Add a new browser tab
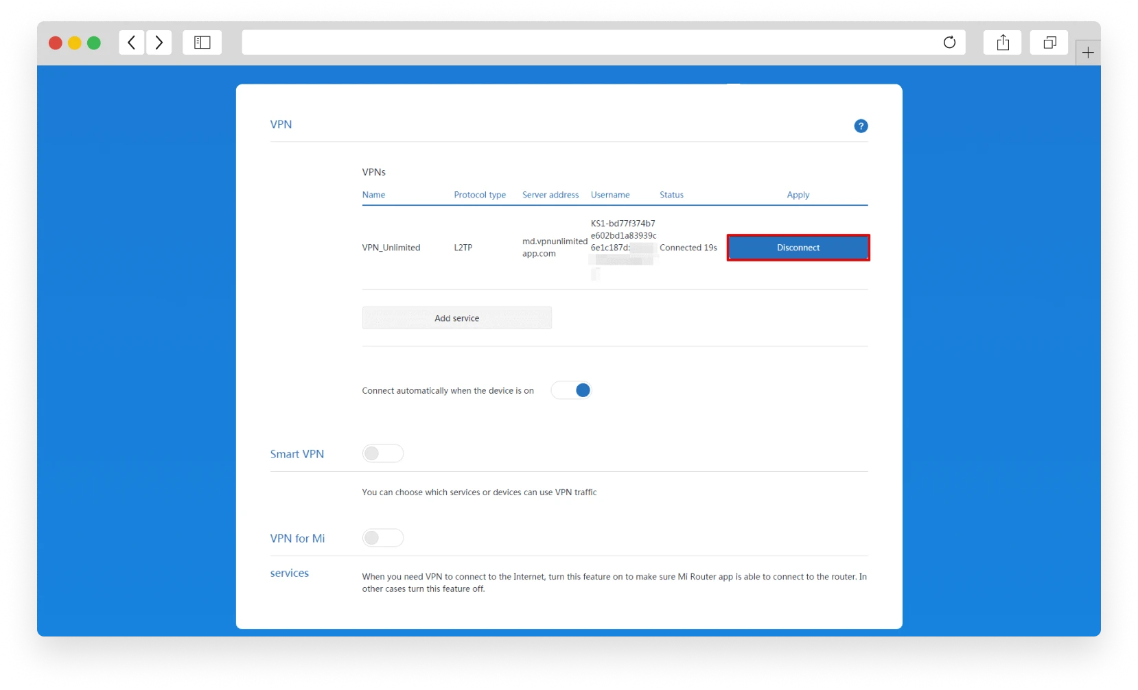Image resolution: width=1138 pixels, height=690 pixels. [x=1088, y=53]
